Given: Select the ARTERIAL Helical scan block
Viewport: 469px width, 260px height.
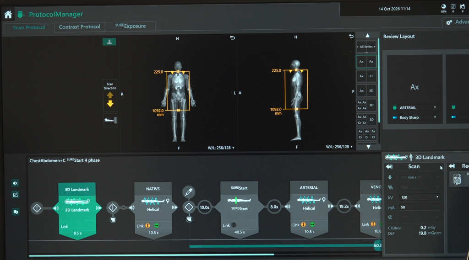Looking at the screenshot, I should (x=309, y=209).
